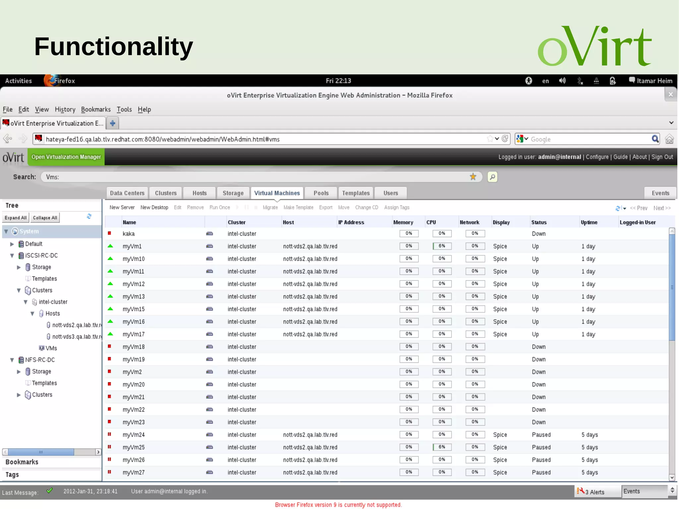Open a new tab with plus button
The height and width of the screenshot is (509, 679).
click(x=113, y=123)
